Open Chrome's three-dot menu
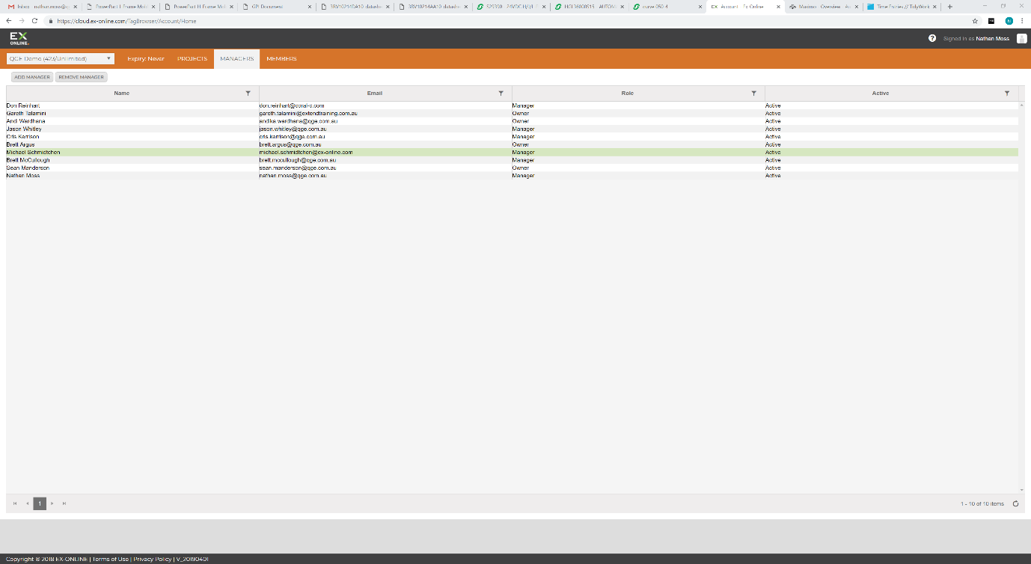 coord(1023,21)
